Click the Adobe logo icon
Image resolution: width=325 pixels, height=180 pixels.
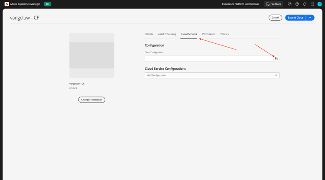[6, 4]
